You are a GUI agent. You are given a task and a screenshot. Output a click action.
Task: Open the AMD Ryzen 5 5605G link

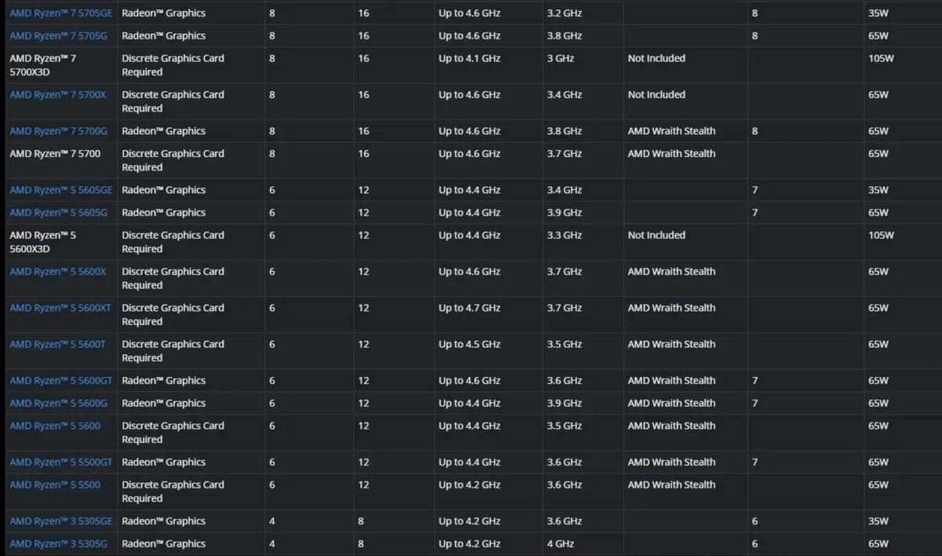[58, 213]
